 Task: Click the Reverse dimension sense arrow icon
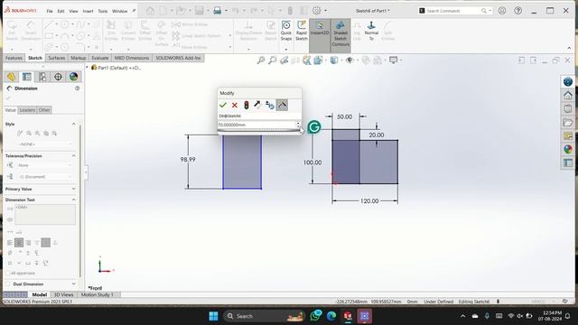tap(257, 106)
